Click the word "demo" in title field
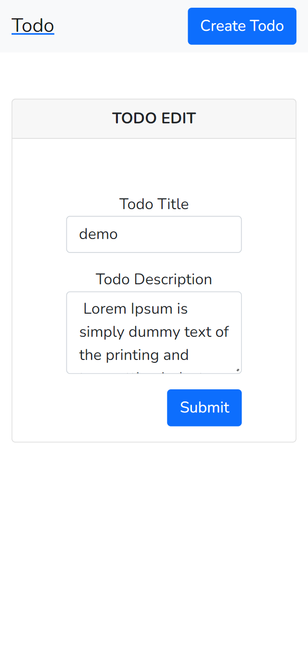 (99, 234)
